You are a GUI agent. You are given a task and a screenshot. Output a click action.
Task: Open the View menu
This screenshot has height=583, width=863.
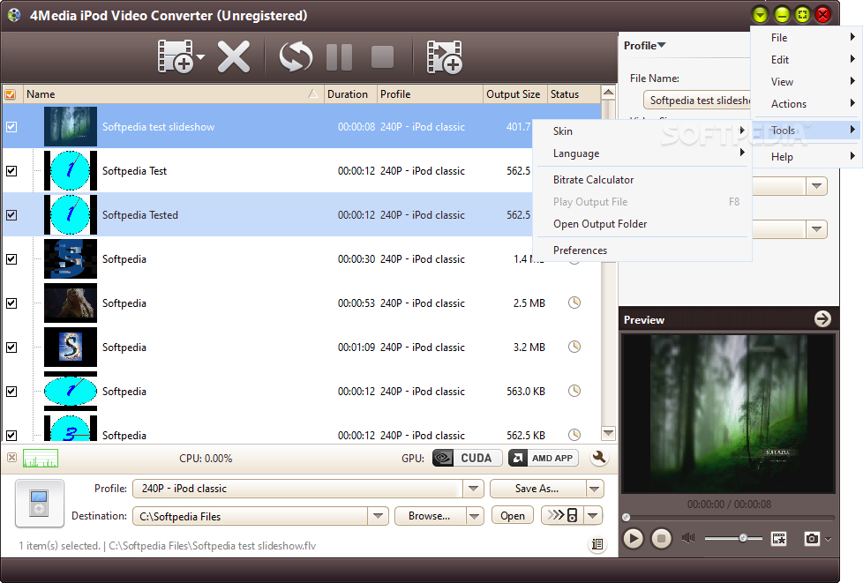(806, 81)
